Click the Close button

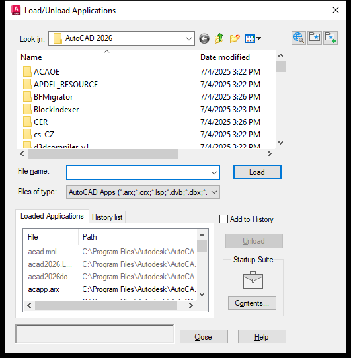[x=204, y=337]
